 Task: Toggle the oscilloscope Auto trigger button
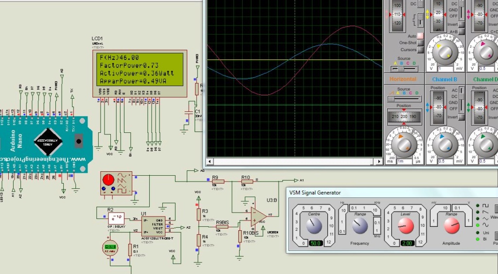click(421, 36)
